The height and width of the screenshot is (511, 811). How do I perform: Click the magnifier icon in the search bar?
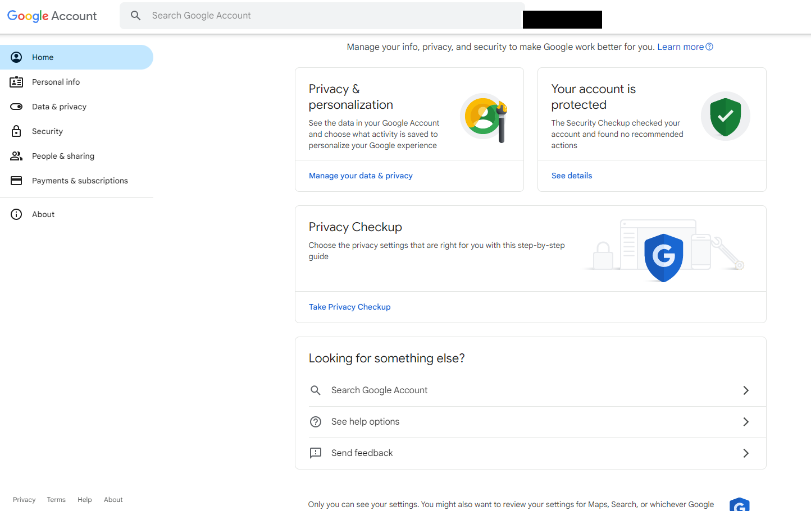(x=136, y=16)
